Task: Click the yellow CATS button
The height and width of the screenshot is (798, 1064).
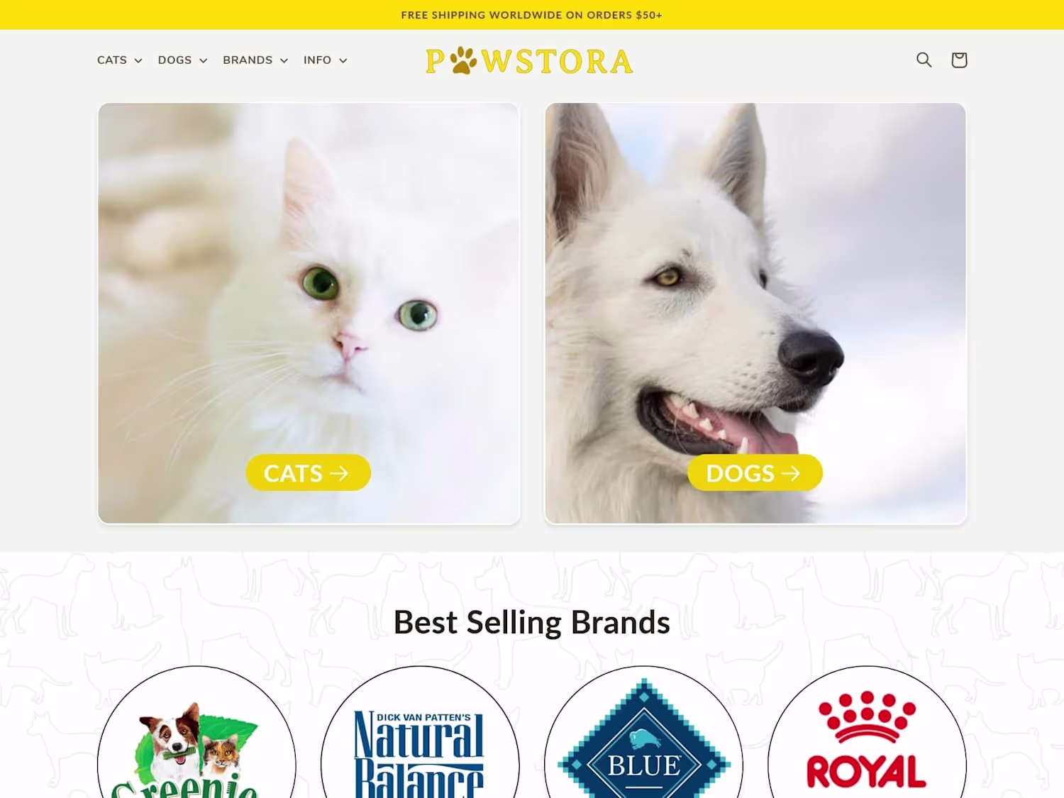Action: pyautogui.click(x=308, y=472)
